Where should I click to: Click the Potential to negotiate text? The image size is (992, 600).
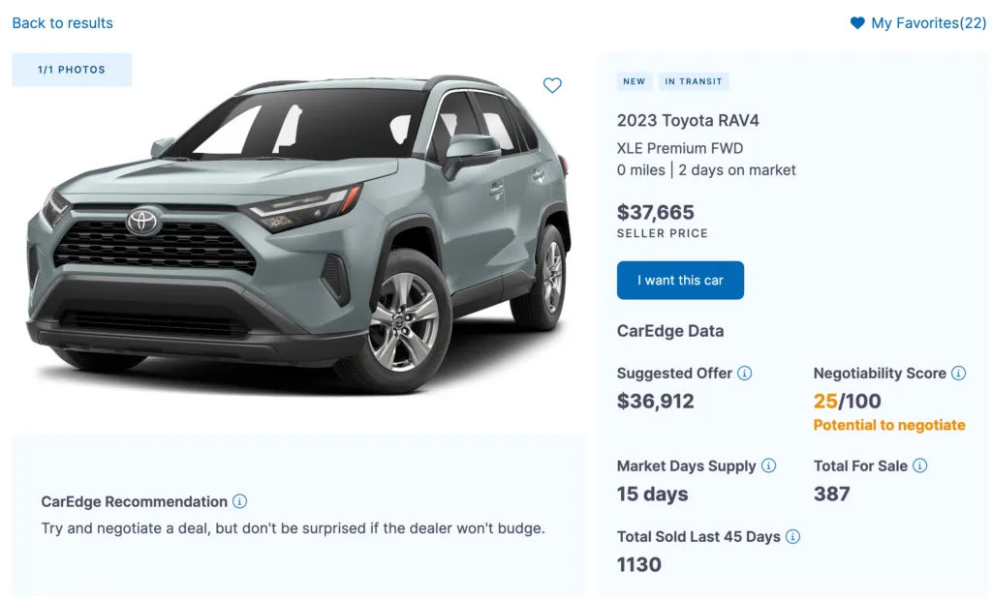[x=888, y=425]
